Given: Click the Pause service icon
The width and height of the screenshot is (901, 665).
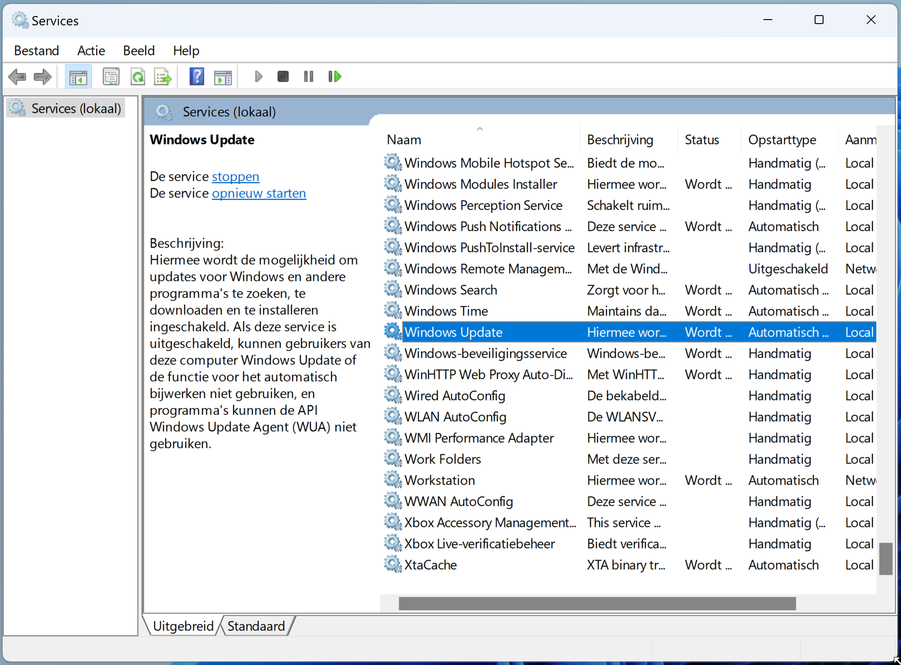Looking at the screenshot, I should click(x=308, y=77).
